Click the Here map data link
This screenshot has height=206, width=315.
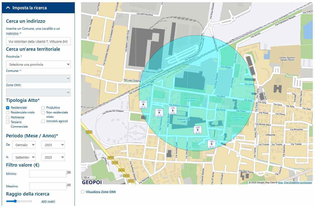click(280, 183)
